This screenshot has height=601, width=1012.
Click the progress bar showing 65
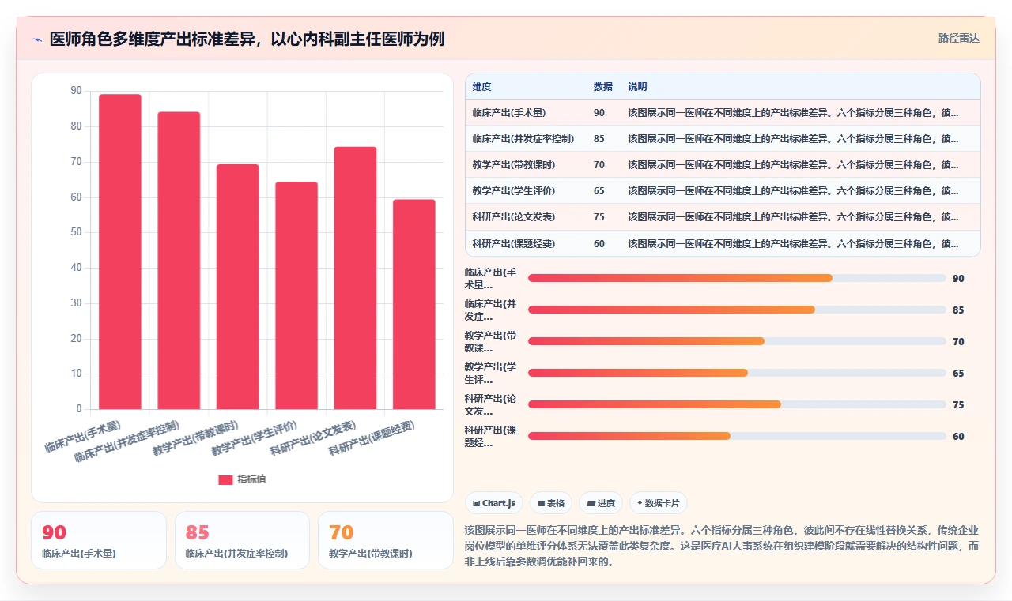[x=737, y=373]
